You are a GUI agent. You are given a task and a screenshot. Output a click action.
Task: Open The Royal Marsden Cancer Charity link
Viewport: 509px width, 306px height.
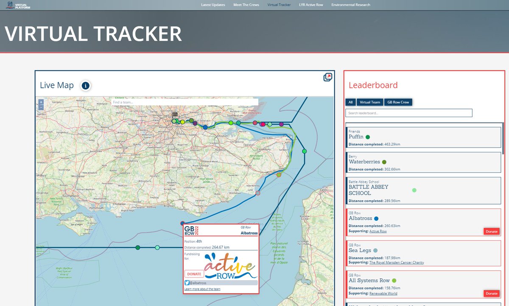397,263
